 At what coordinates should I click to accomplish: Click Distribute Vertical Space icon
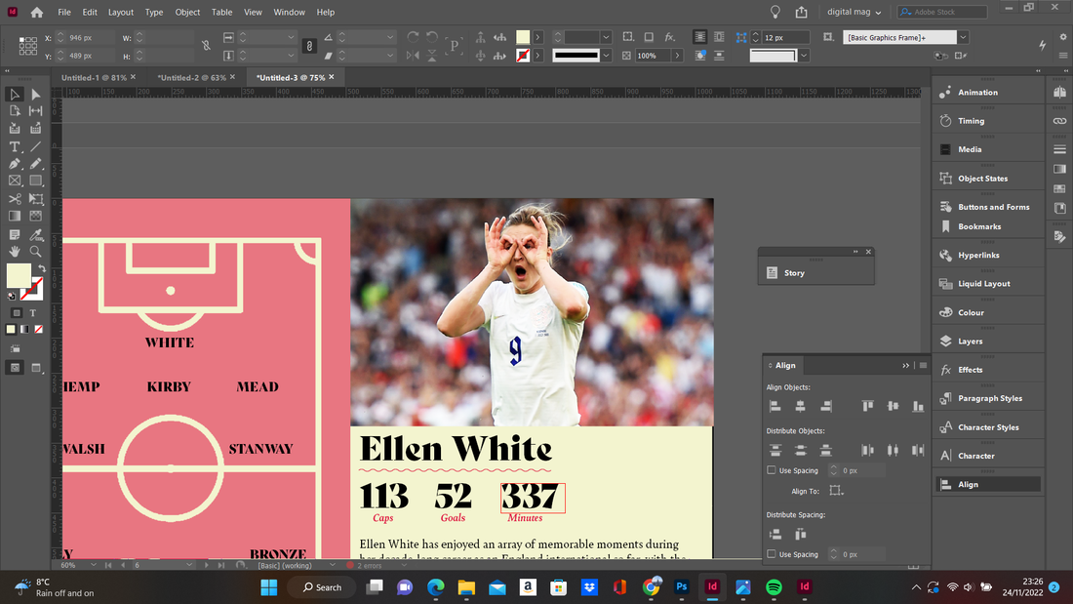(775, 534)
